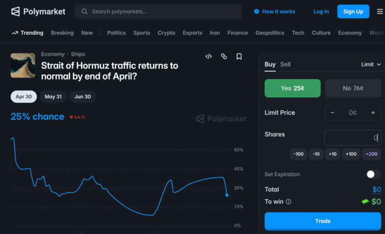
Task: Select the May 31 date option
Action: 53,97
